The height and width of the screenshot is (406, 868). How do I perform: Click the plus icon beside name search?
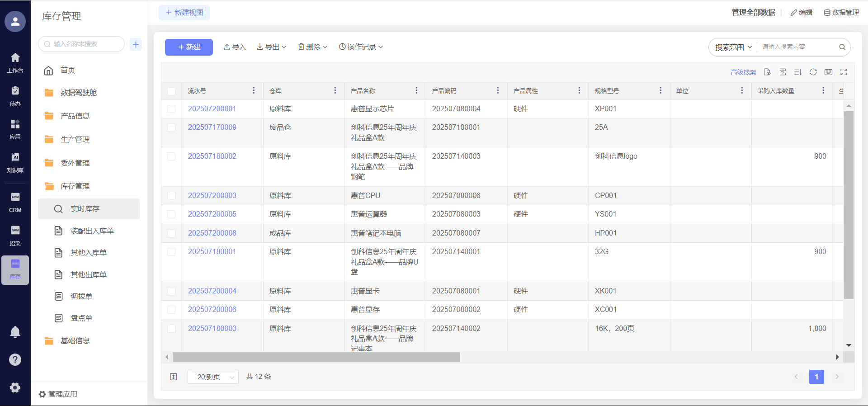(136, 44)
